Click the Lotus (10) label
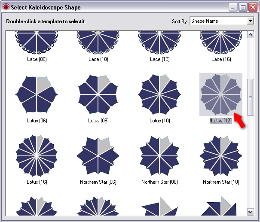The height and width of the screenshot is (222, 260). click(160, 121)
